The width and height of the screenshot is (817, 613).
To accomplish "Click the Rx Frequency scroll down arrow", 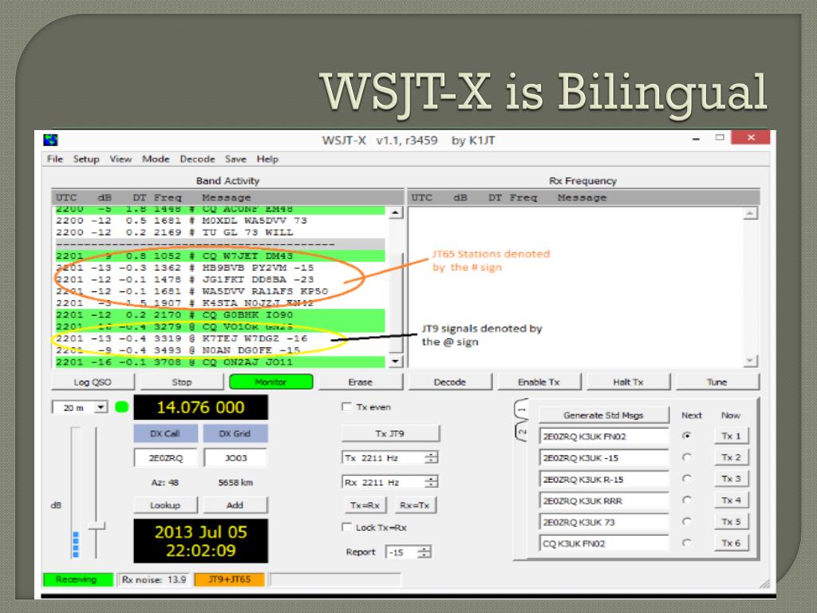I will pos(751,361).
